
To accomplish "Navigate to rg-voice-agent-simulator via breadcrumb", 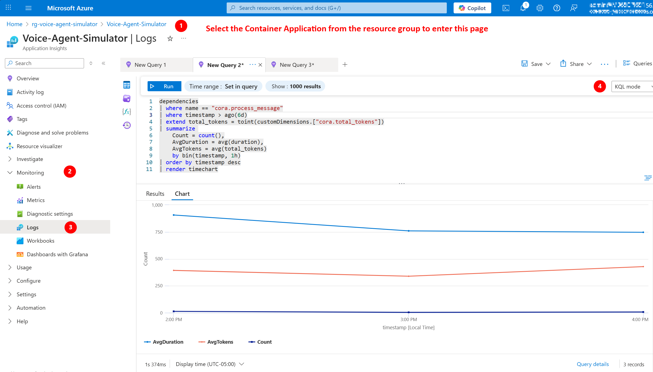I will 64,24.
